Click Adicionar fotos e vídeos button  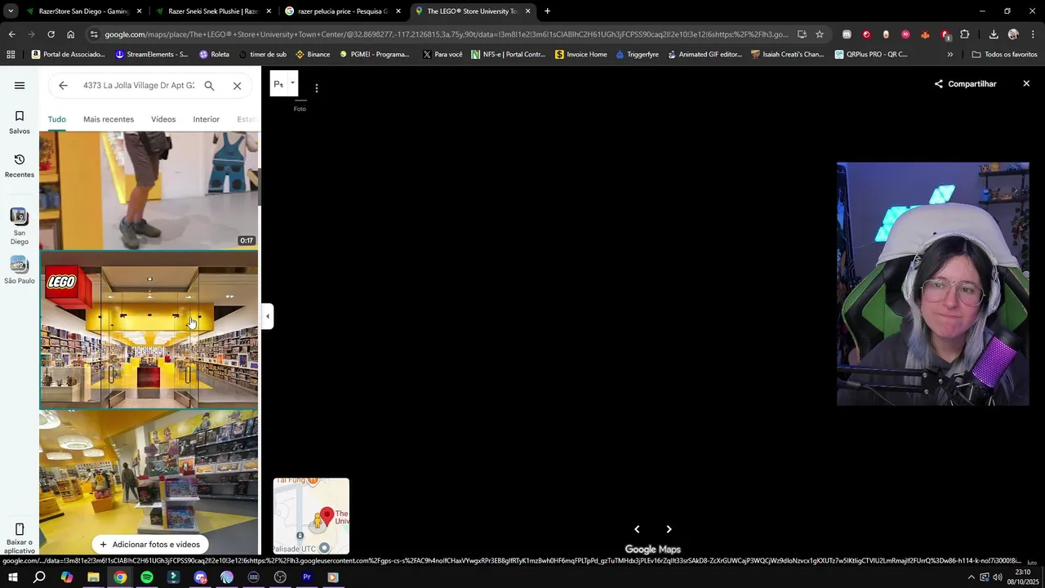click(149, 545)
